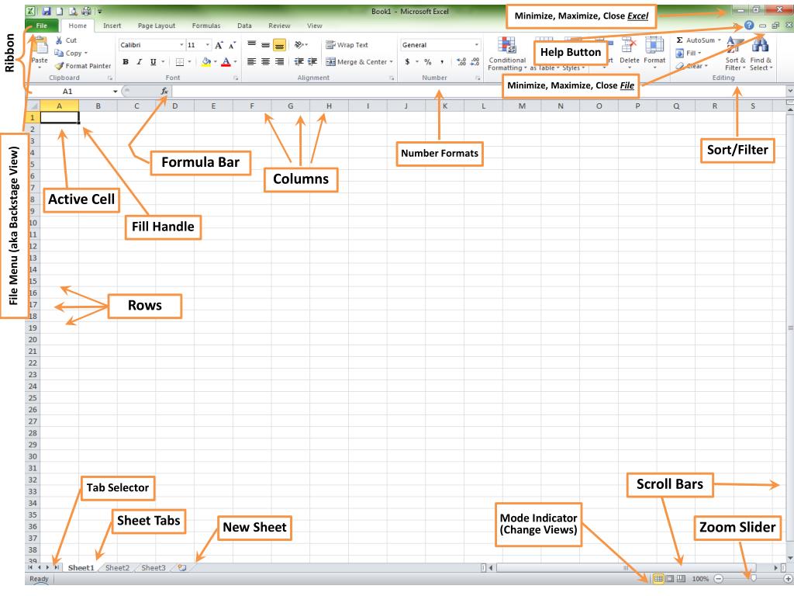Click the Borders icon
Image resolution: width=794 pixels, height=596 pixels.
180,62
